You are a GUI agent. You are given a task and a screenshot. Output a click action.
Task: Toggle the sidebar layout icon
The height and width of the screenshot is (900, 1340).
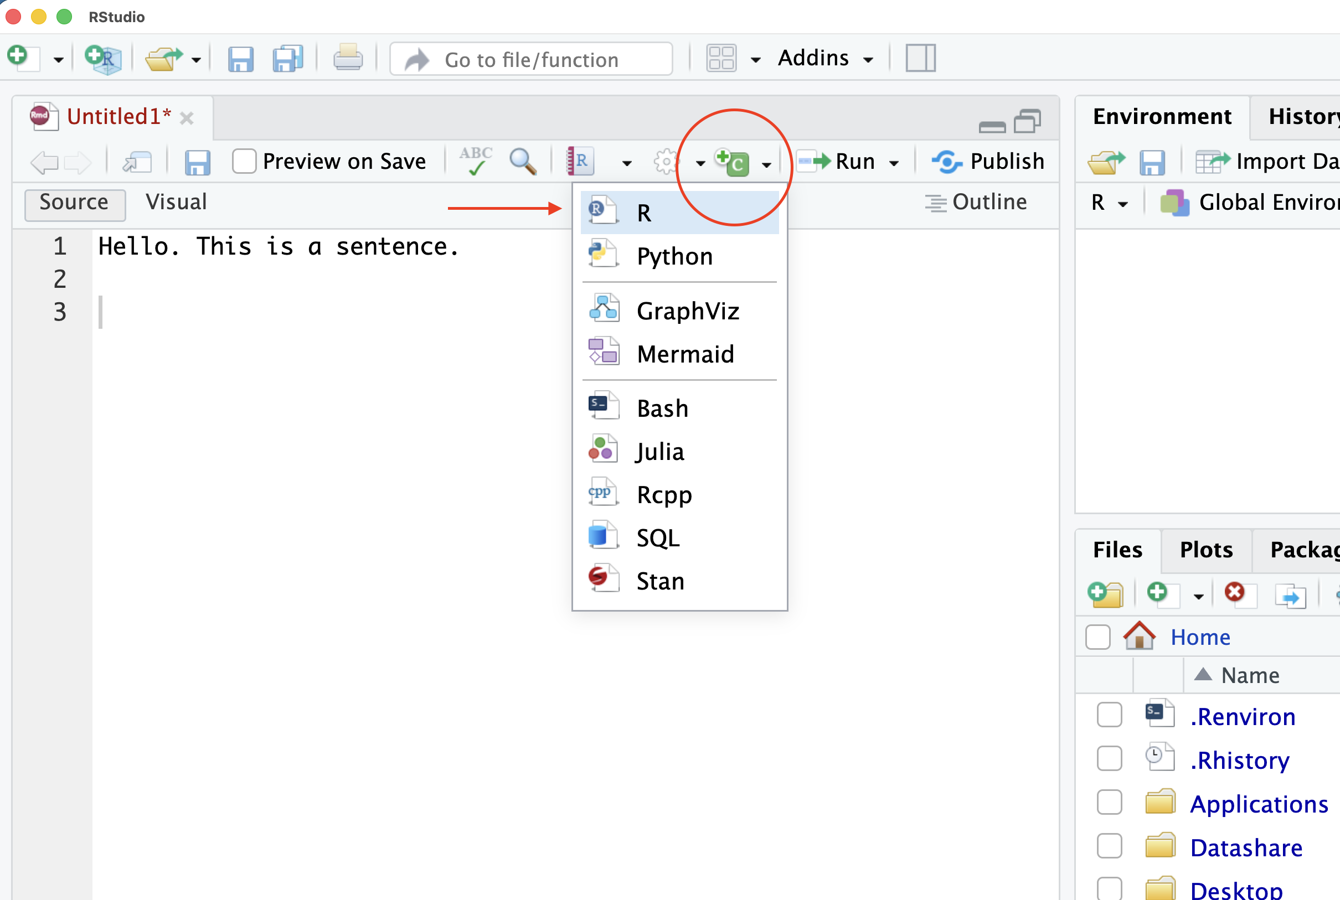point(921,58)
